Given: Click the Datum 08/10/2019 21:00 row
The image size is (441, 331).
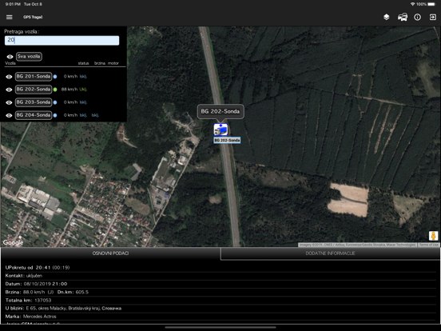Looking at the screenshot, I should click(x=220, y=284).
